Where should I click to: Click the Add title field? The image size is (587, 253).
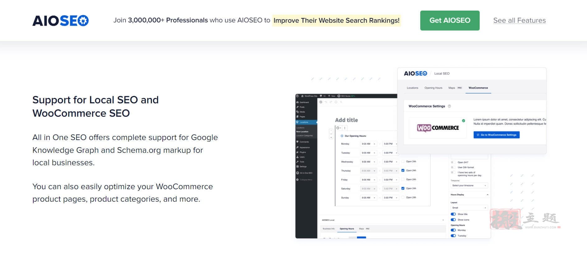coord(346,120)
